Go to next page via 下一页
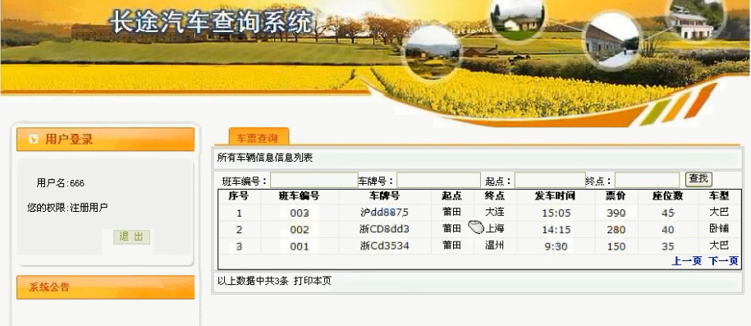 tap(723, 261)
